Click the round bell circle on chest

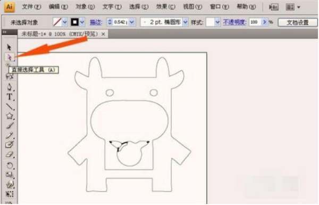coord(129,154)
